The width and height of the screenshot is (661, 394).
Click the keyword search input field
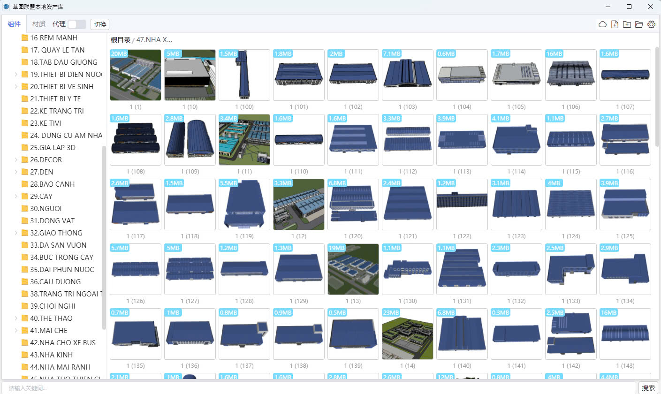(x=319, y=388)
